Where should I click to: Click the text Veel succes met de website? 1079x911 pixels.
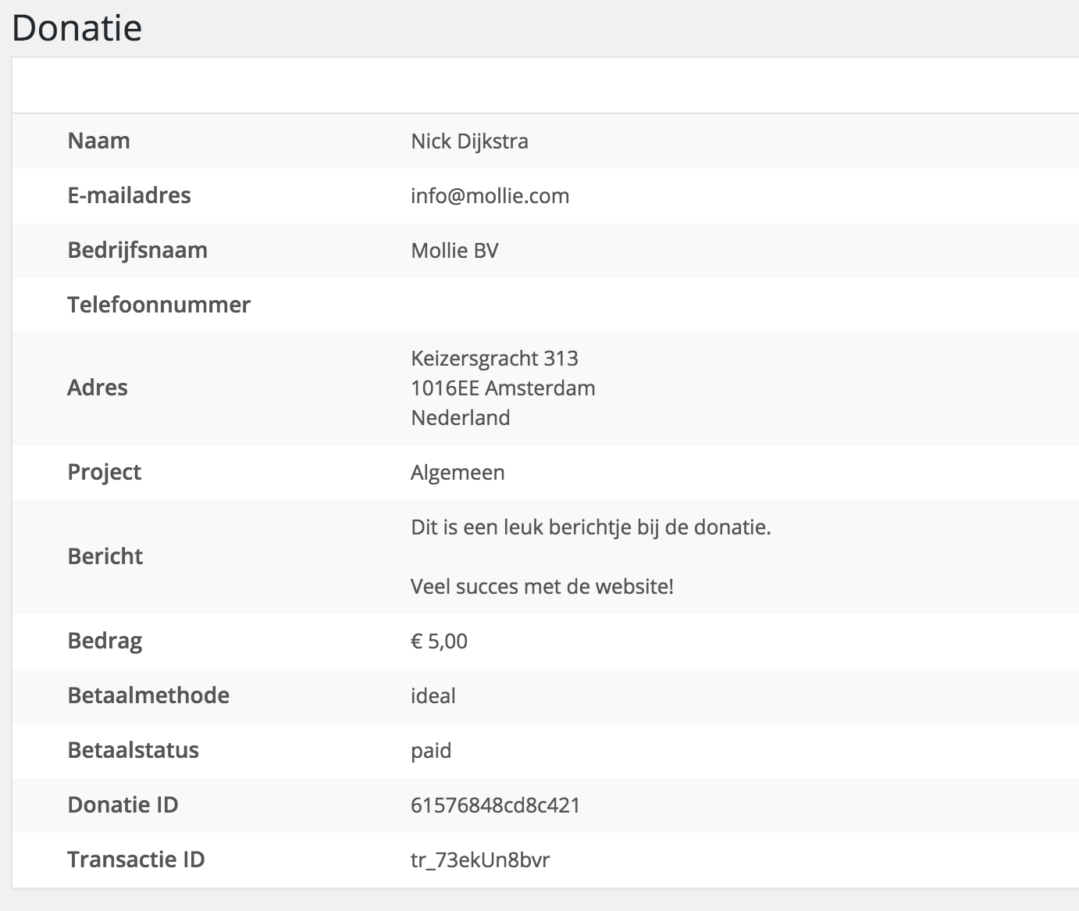pyautogui.click(x=542, y=587)
